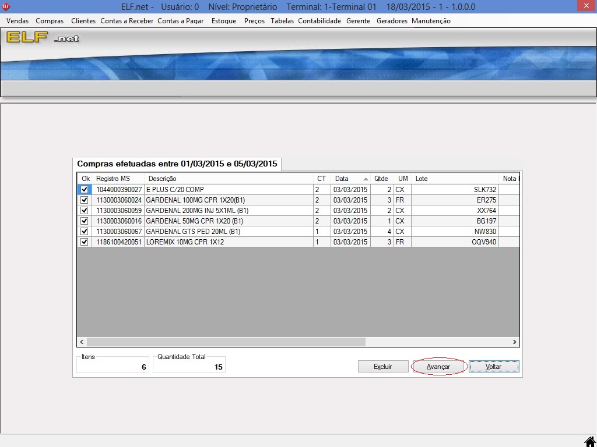Click the Lote column header
This screenshot has width=597, height=447.
[x=455, y=179]
